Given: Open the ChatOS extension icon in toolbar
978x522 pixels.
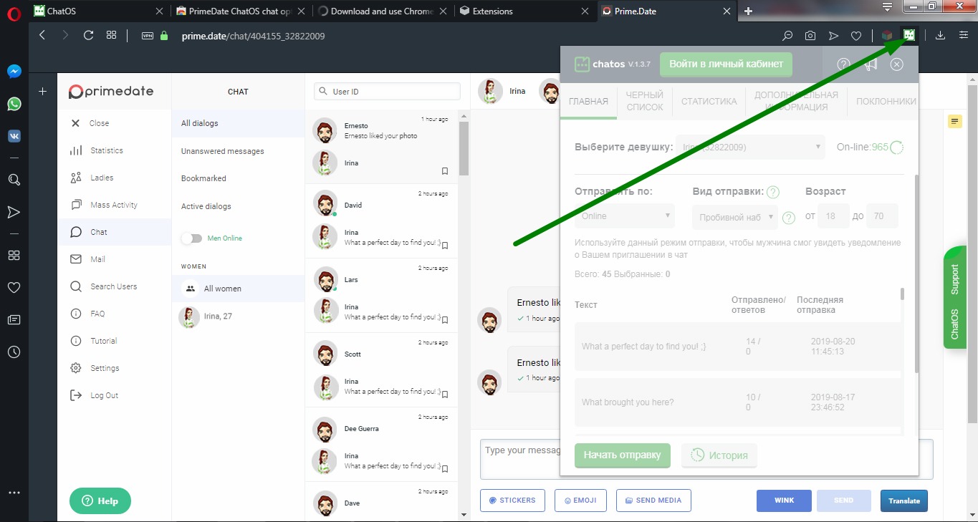Looking at the screenshot, I should 909,35.
